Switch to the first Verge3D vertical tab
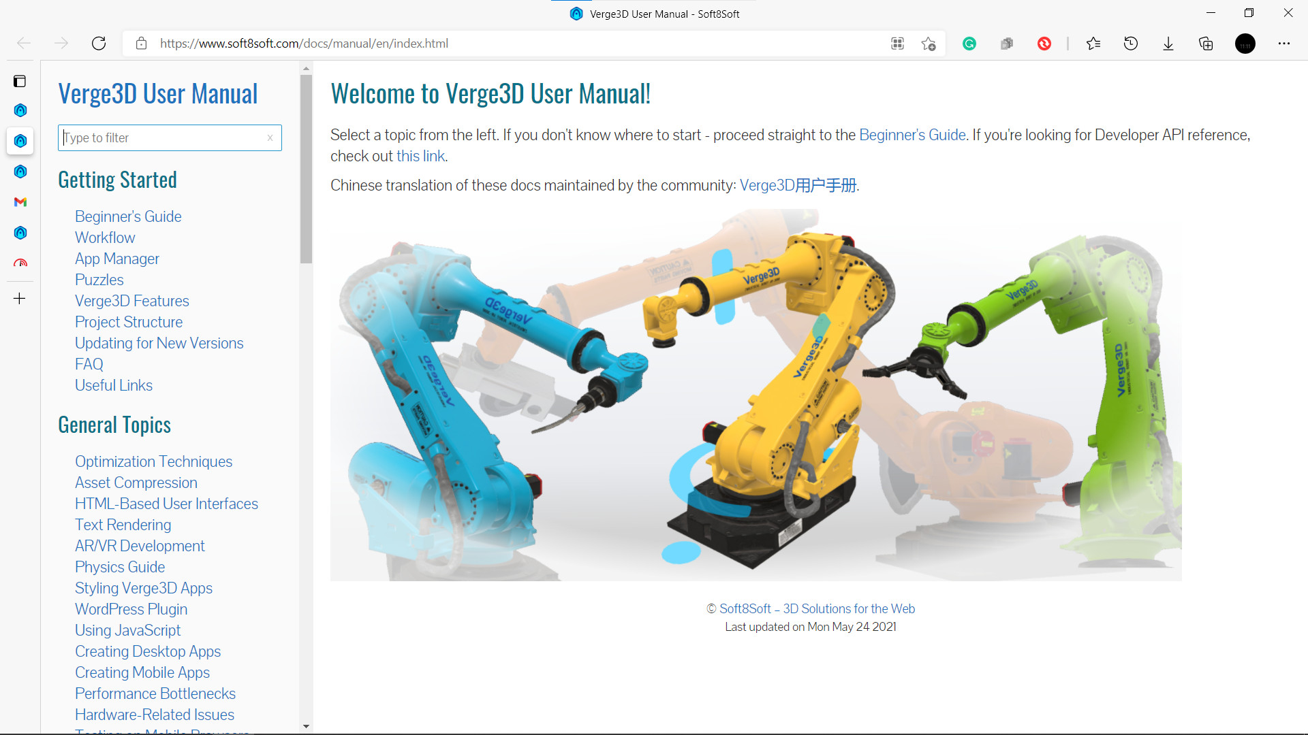The image size is (1308, 735). pyautogui.click(x=20, y=110)
